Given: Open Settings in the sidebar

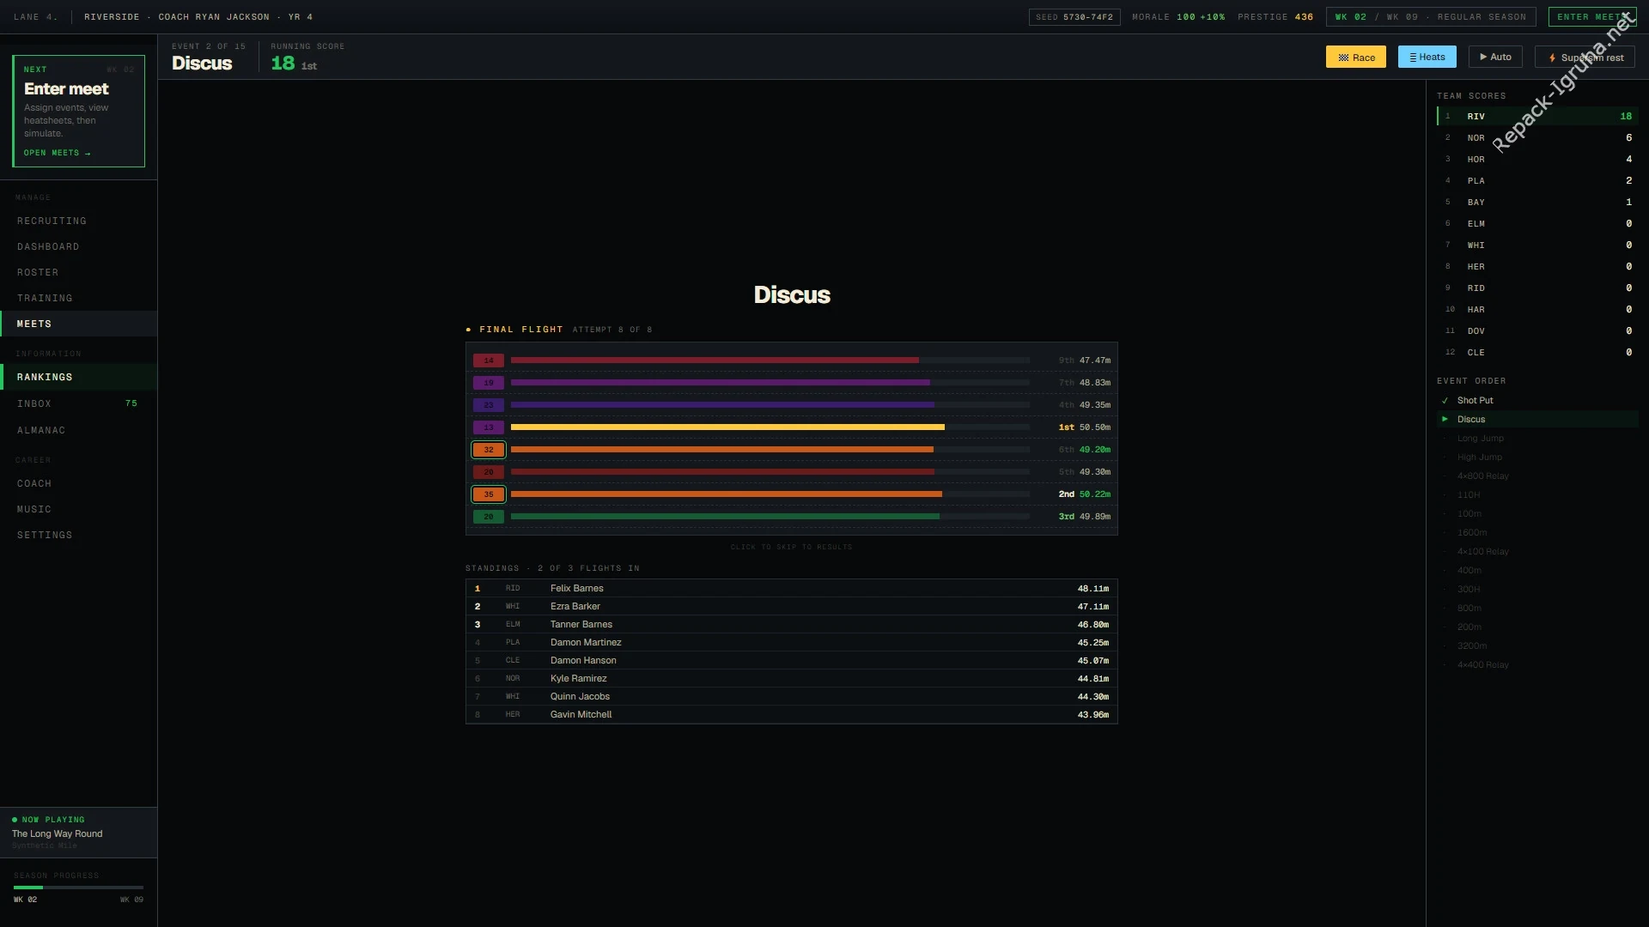Looking at the screenshot, I should click(x=78, y=536).
